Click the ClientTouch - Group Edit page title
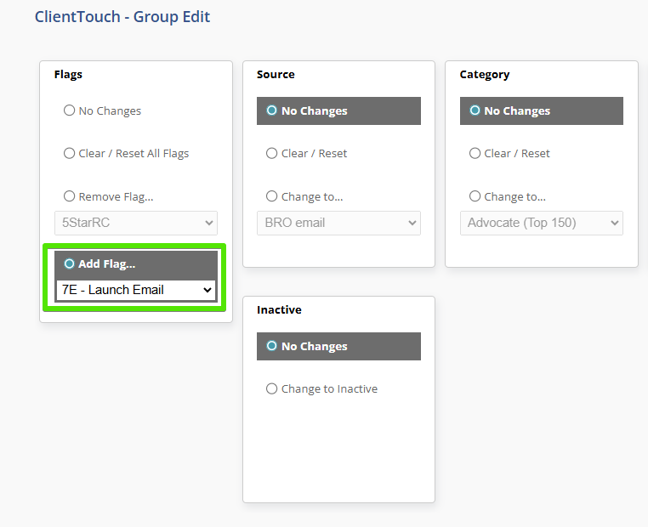This screenshot has height=527, width=648. 122,17
